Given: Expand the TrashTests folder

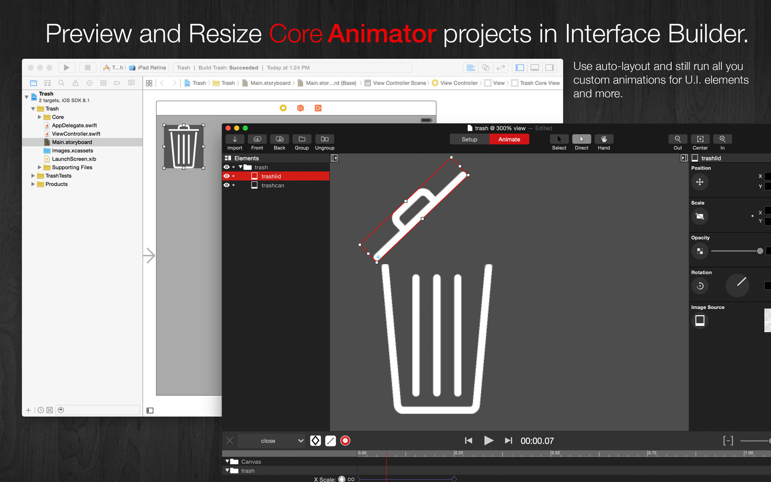Looking at the screenshot, I should coord(33,176).
